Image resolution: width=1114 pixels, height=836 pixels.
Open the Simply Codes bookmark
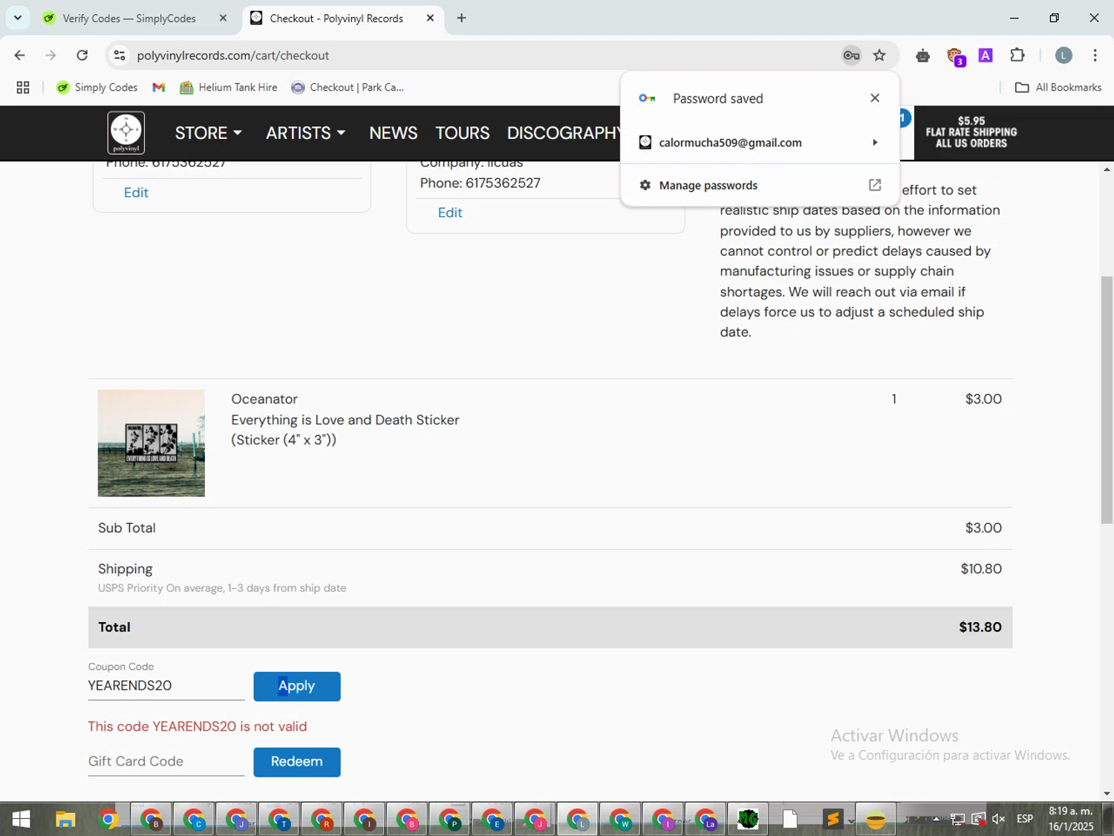(97, 88)
